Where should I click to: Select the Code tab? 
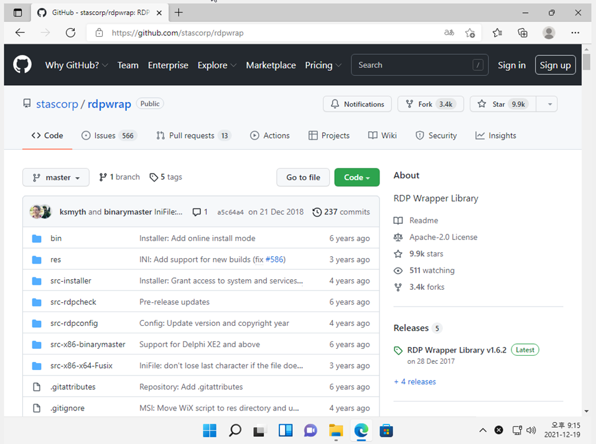click(47, 136)
